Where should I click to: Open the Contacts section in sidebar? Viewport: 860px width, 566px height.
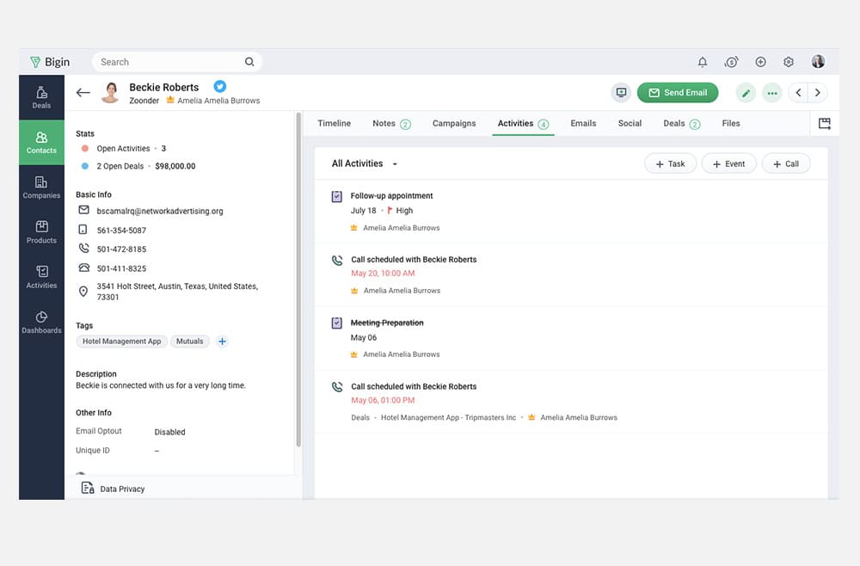point(41,143)
